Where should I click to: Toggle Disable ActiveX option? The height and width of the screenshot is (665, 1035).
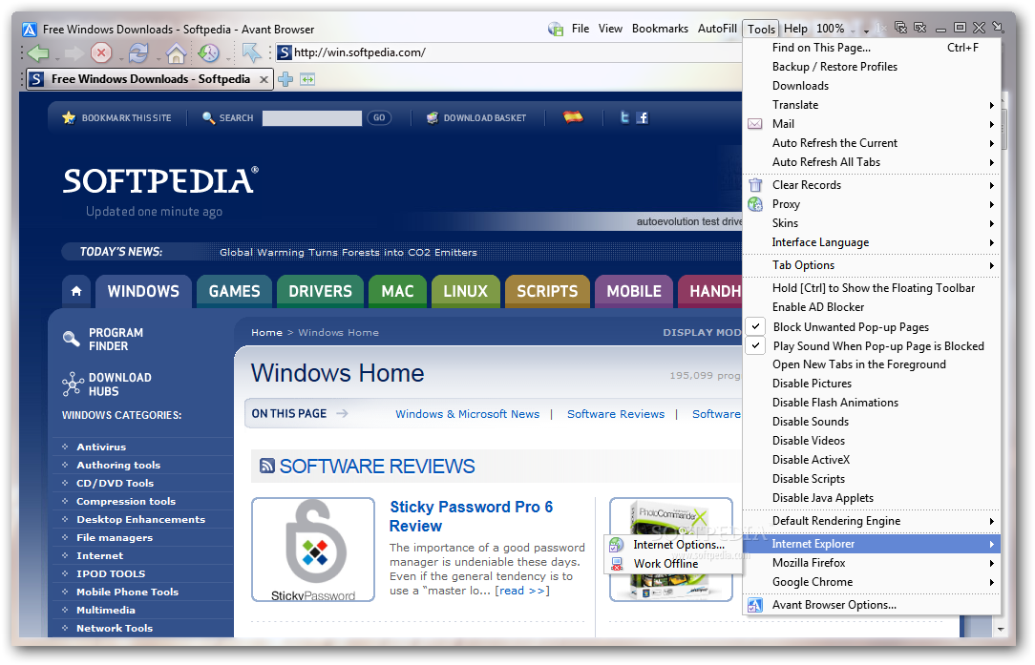[x=872, y=461]
